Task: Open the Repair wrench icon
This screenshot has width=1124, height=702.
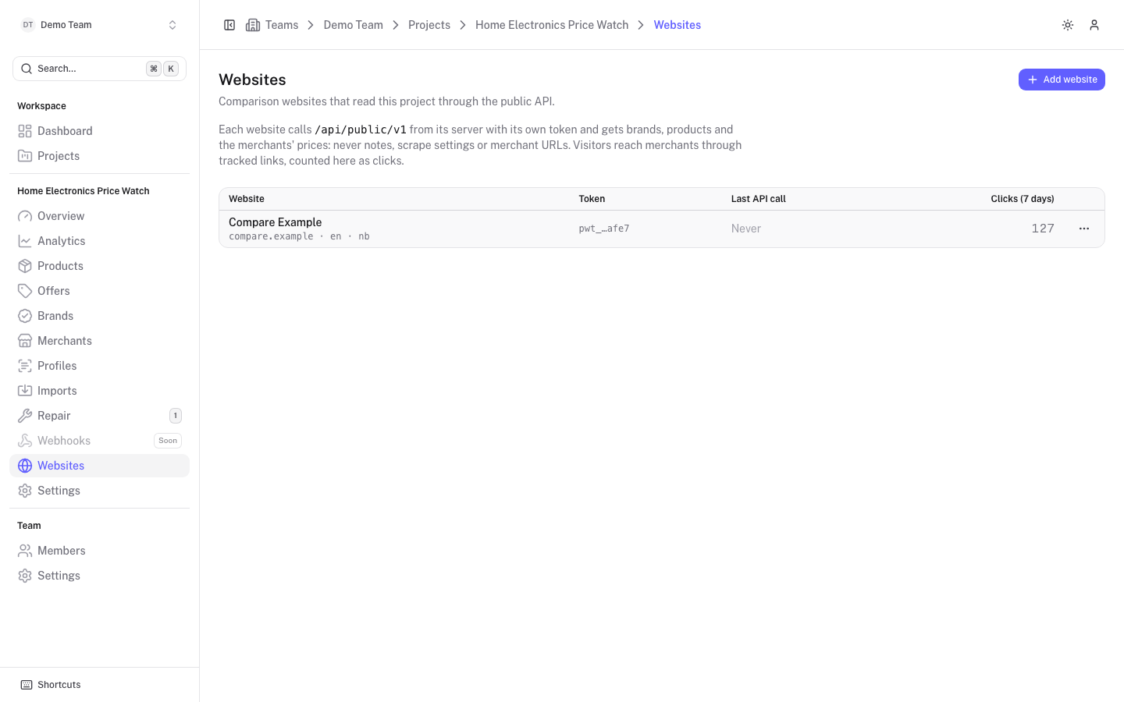Action: point(25,416)
